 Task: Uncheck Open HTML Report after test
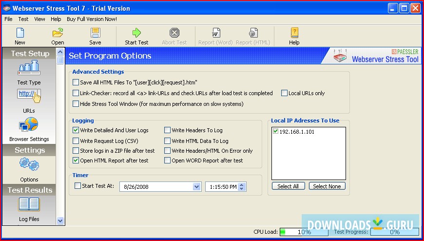pyautogui.click(x=76, y=161)
